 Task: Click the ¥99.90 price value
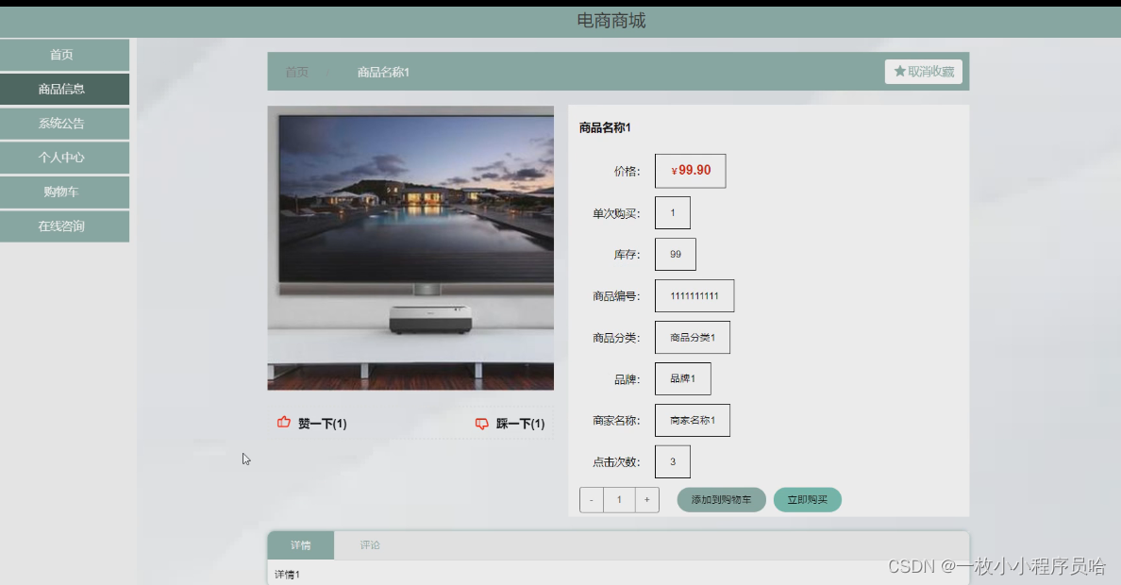click(x=691, y=171)
